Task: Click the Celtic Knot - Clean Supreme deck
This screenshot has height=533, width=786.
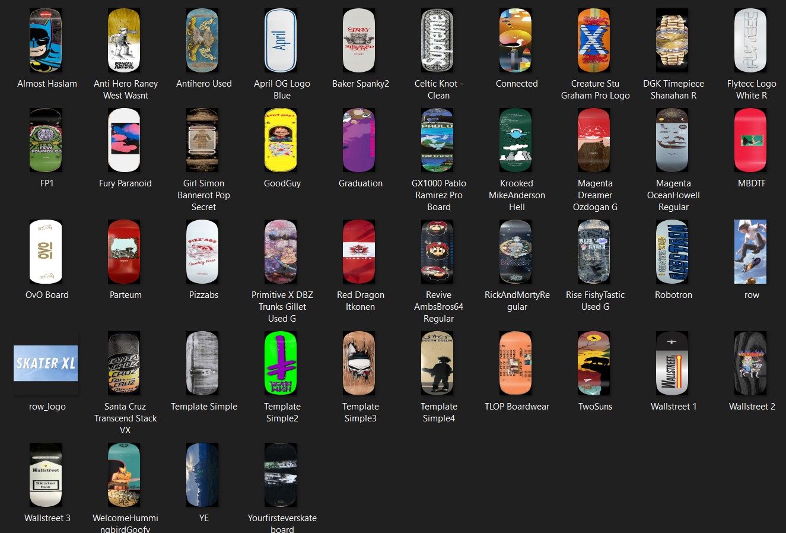Action: click(438, 40)
